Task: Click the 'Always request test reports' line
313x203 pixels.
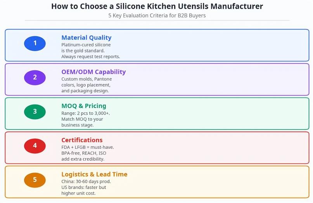Action: [x=90, y=57]
